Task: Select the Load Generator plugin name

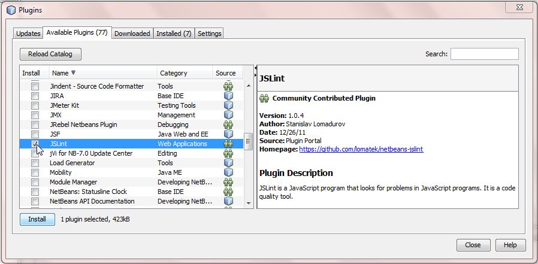Action: tap(72, 163)
